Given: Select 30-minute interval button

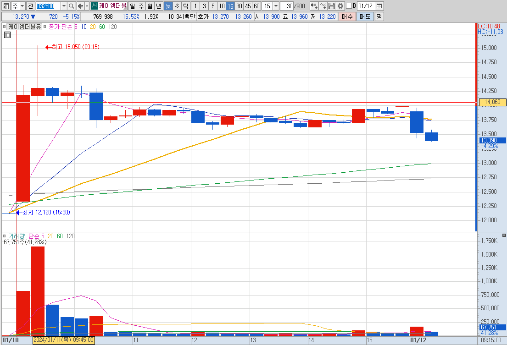Looking at the screenshot, I should click(239, 6).
